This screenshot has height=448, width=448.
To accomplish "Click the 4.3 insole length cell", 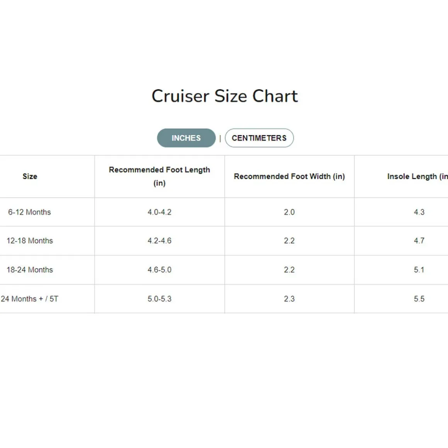I will click(x=419, y=212).
